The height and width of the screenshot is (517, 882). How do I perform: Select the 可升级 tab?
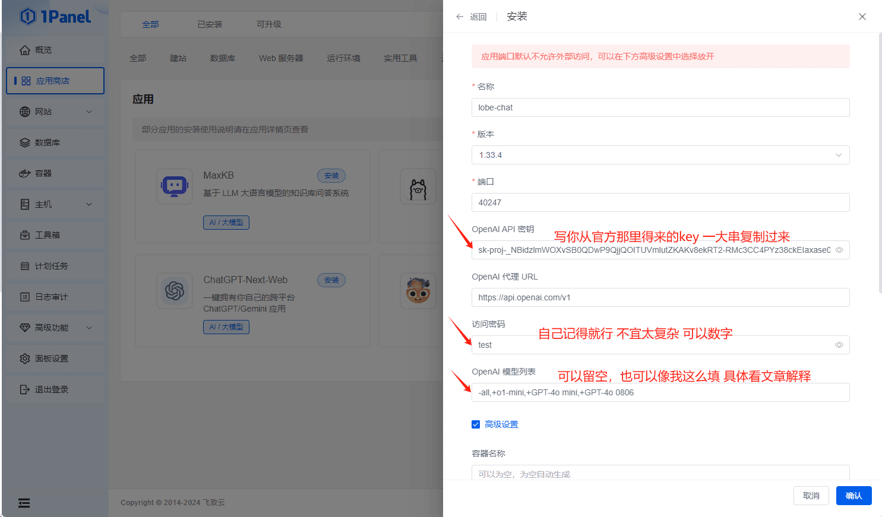268,24
